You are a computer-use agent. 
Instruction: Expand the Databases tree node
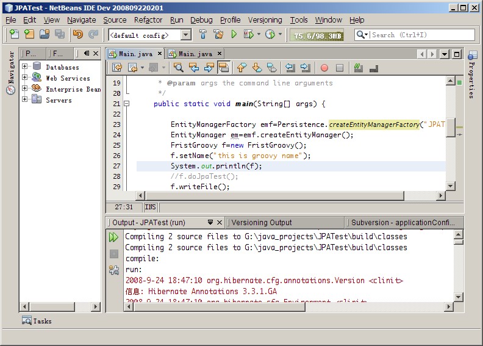pyautogui.click(x=24, y=67)
